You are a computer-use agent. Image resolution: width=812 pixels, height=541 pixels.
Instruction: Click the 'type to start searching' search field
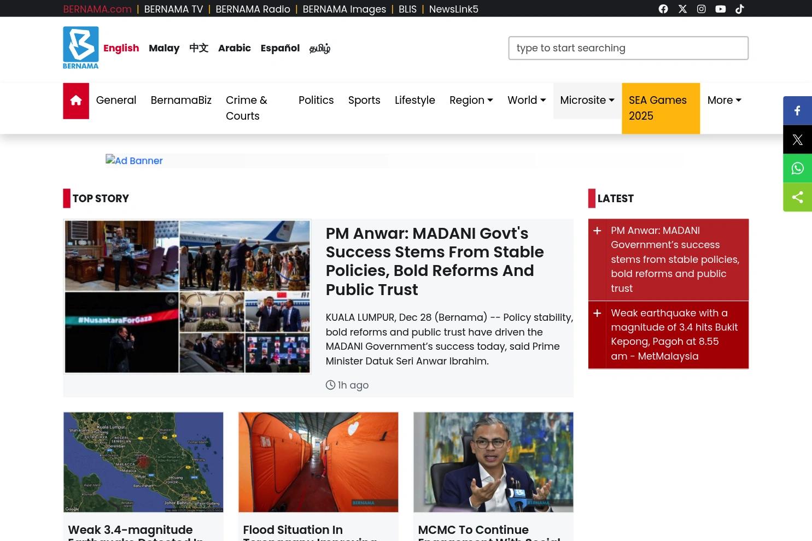[628, 48]
